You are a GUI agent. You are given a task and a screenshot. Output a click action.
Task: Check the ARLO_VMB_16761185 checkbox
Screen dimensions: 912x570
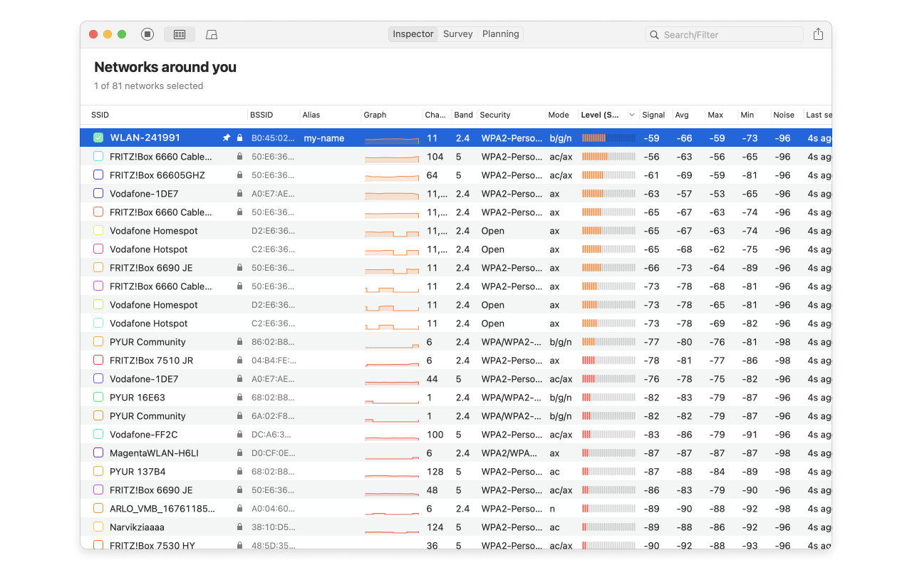pyautogui.click(x=98, y=508)
